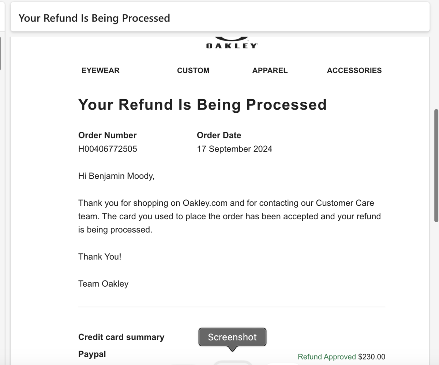Click the email subject header bar
Screen dimensions: 439x365
click(x=219, y=18)
